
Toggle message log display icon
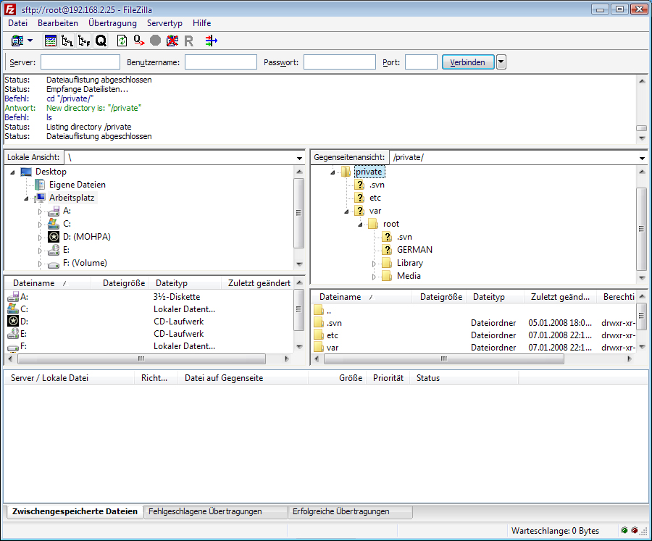(50, 41)
